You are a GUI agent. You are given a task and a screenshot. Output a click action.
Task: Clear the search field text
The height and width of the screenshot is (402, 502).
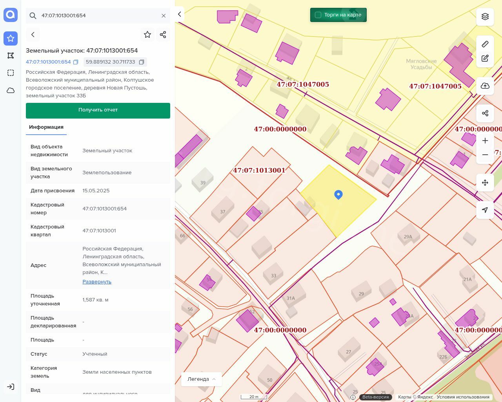(164, 16)
